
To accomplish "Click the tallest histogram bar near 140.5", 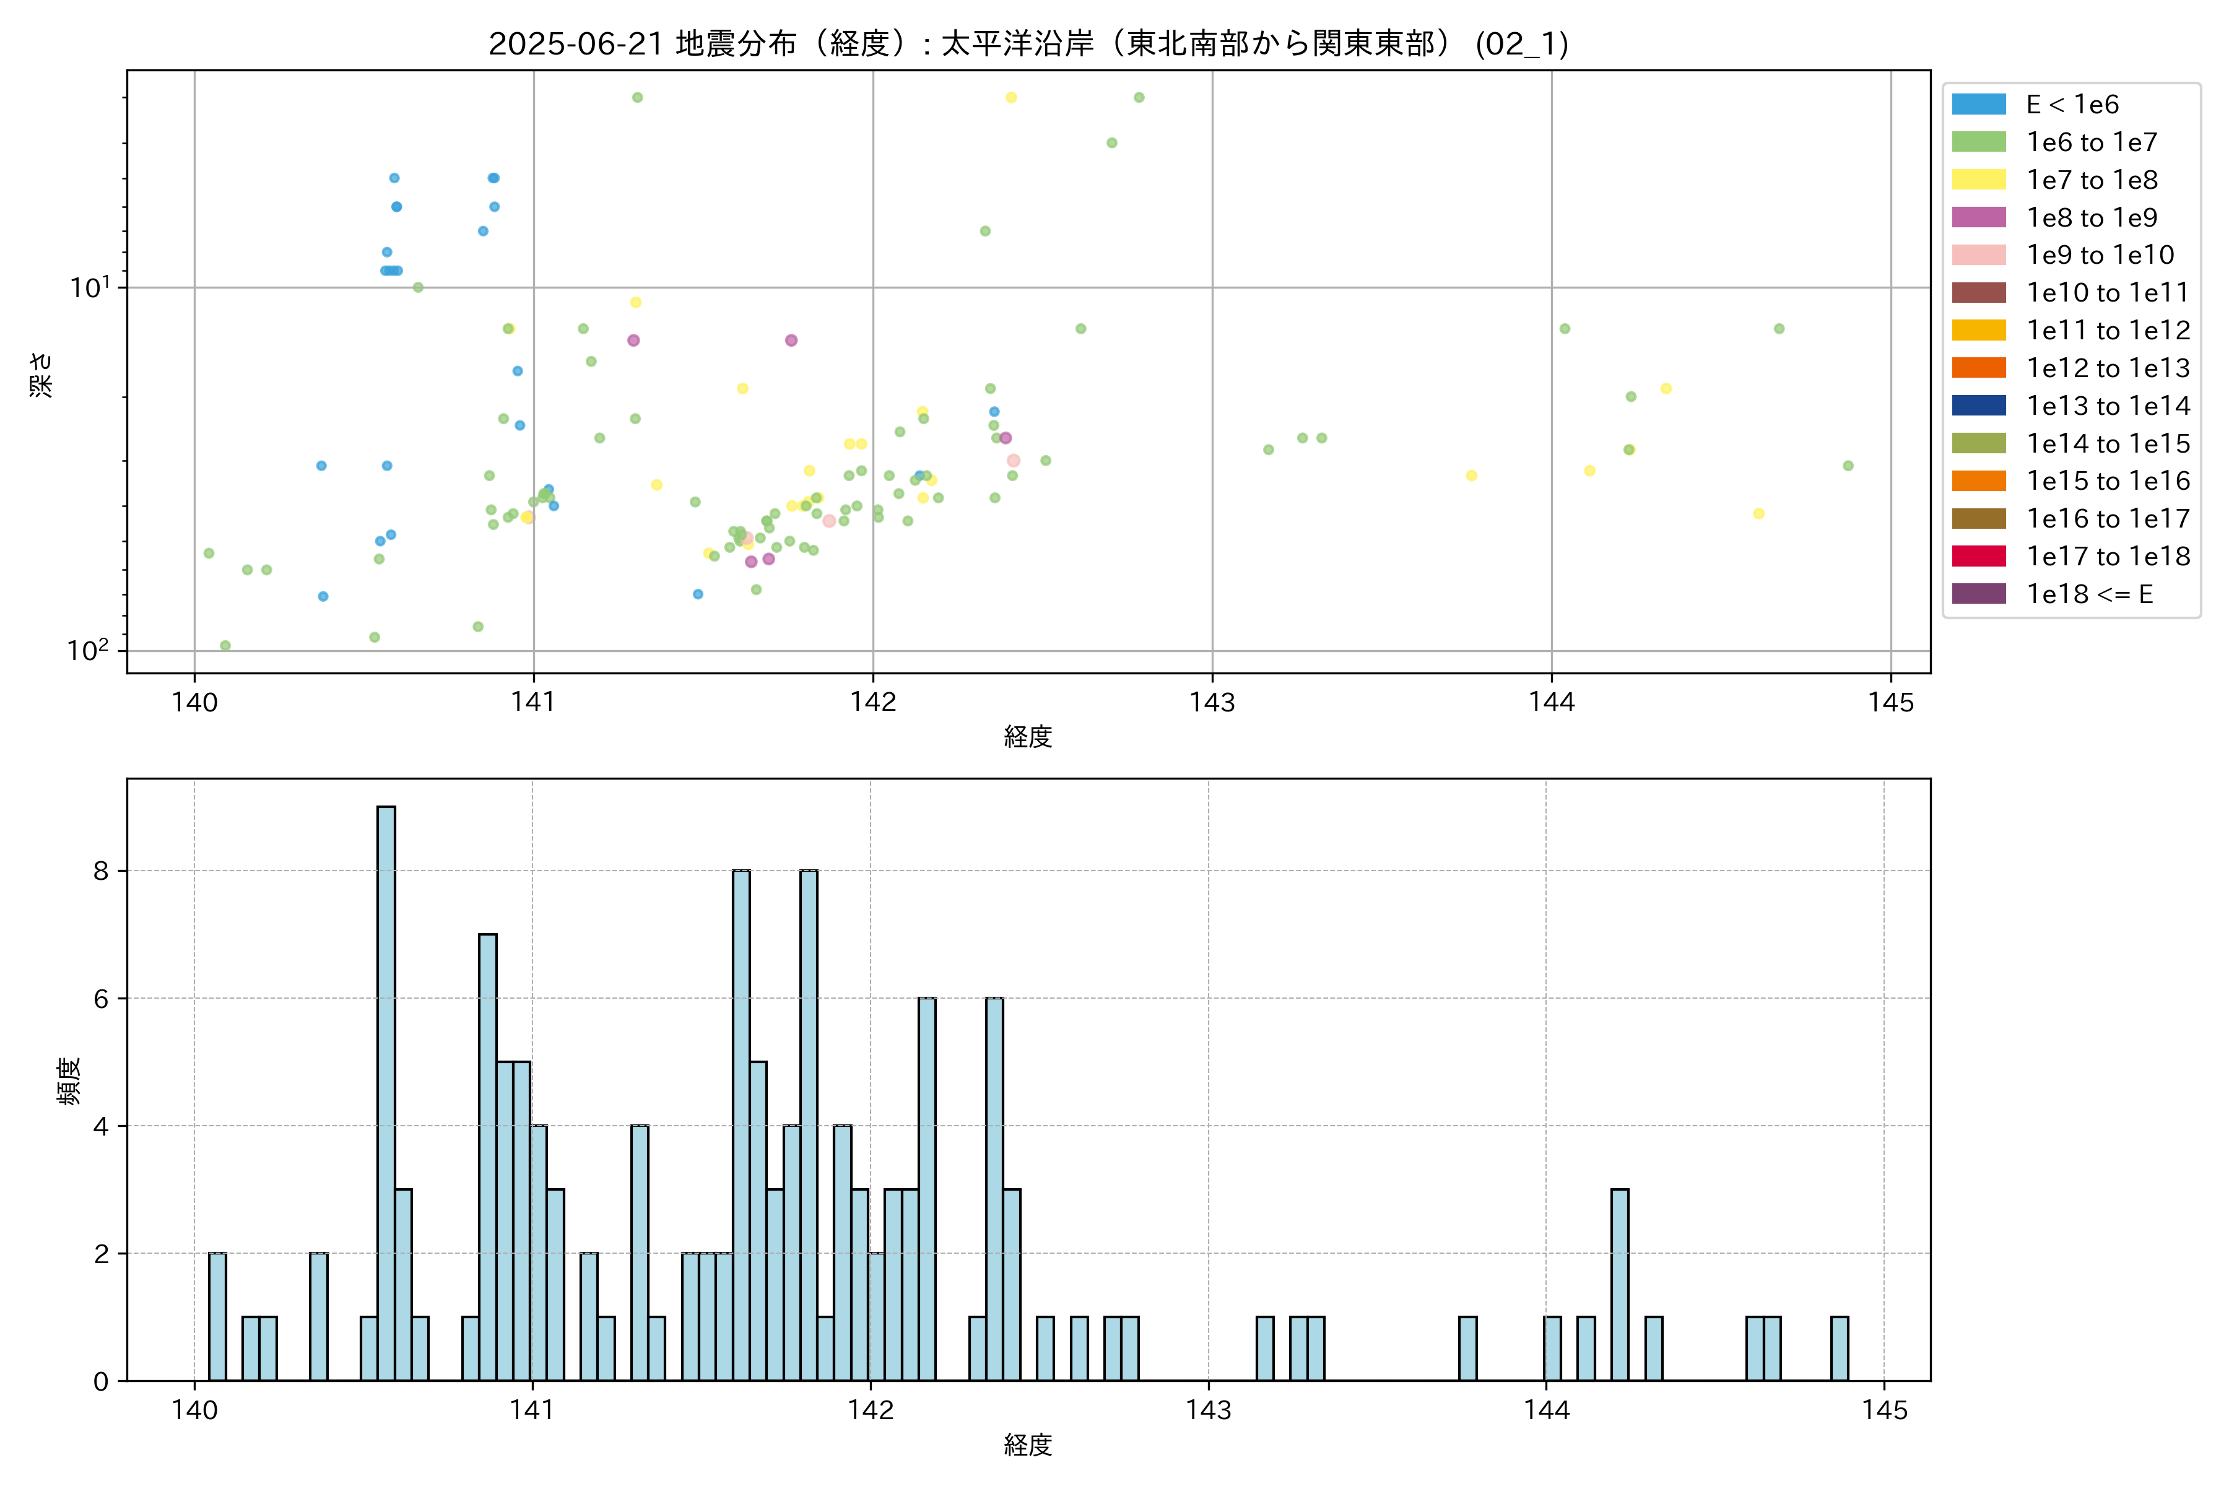I will pos(386,1090).
